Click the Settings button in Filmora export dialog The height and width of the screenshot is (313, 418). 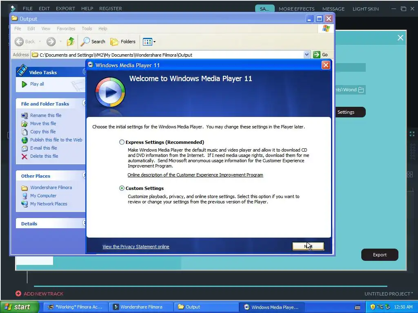pyautogui.click(x=350, y=112)
